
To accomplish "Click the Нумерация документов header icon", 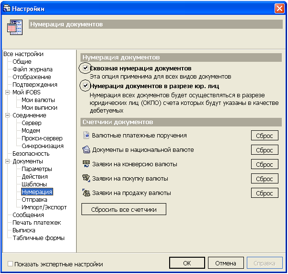I will 15,27.
